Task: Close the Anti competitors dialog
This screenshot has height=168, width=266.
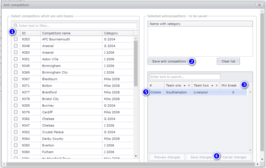Action: pyautogui.click(x=259, y=5)
